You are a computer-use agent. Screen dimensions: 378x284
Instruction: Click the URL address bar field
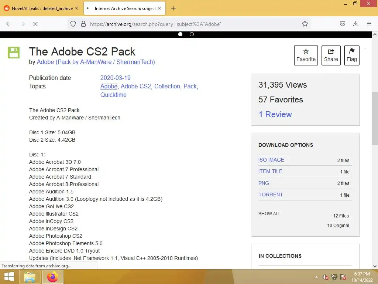coord(192,24)
